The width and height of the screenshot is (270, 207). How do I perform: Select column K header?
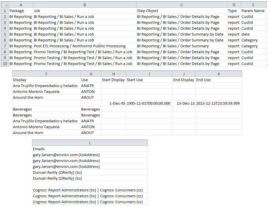pos(219,74)
